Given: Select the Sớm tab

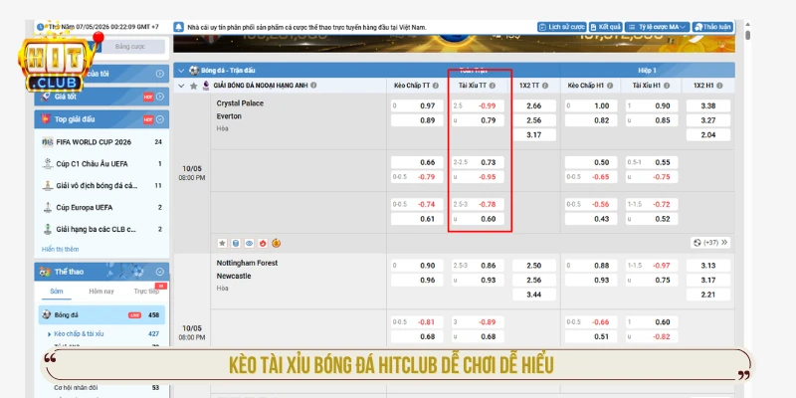Looking at the screenshot, I should pyautogui.click(x=57, y=291).
